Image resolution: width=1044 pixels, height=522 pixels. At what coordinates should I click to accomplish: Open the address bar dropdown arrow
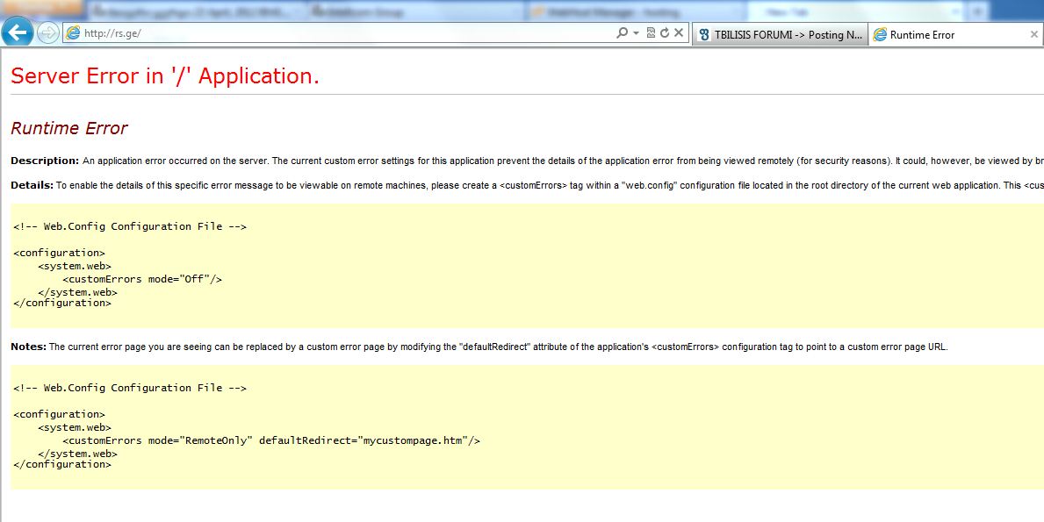(636, 32)
